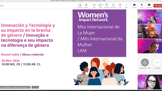The height and width of the screenshot is (91, 162).
Task: Select the Solano participant avatar
Action: 145,62
